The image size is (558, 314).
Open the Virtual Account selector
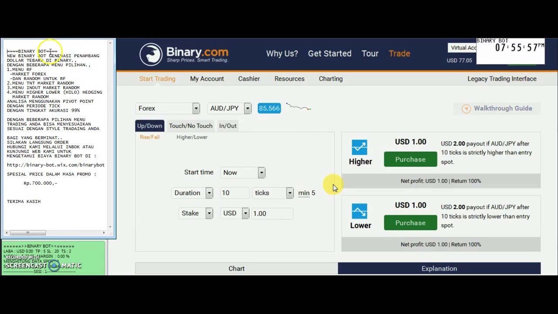pos(462,48)
